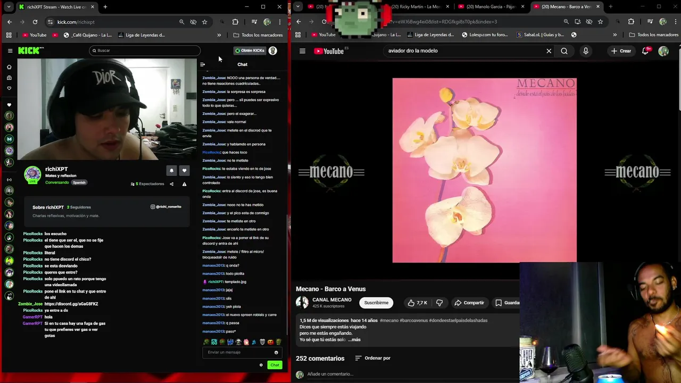Screen dimensions: 681x383
Task: Click 'Obtén KICKs' button
Action: pyautogui.click(x=250, y=51)
